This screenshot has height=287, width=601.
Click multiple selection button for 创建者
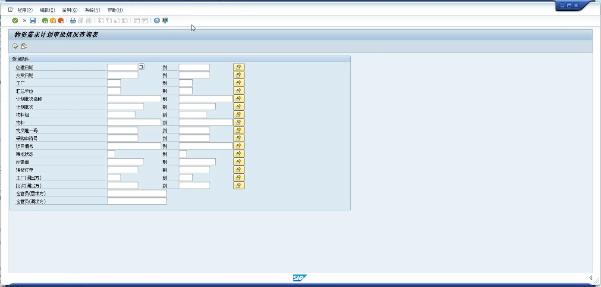click(239, 162)
